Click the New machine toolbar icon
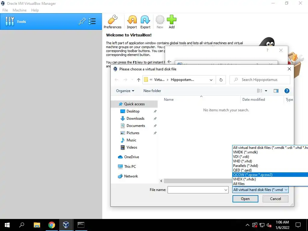This screenshot has width=308, height=231. point(160,22)
